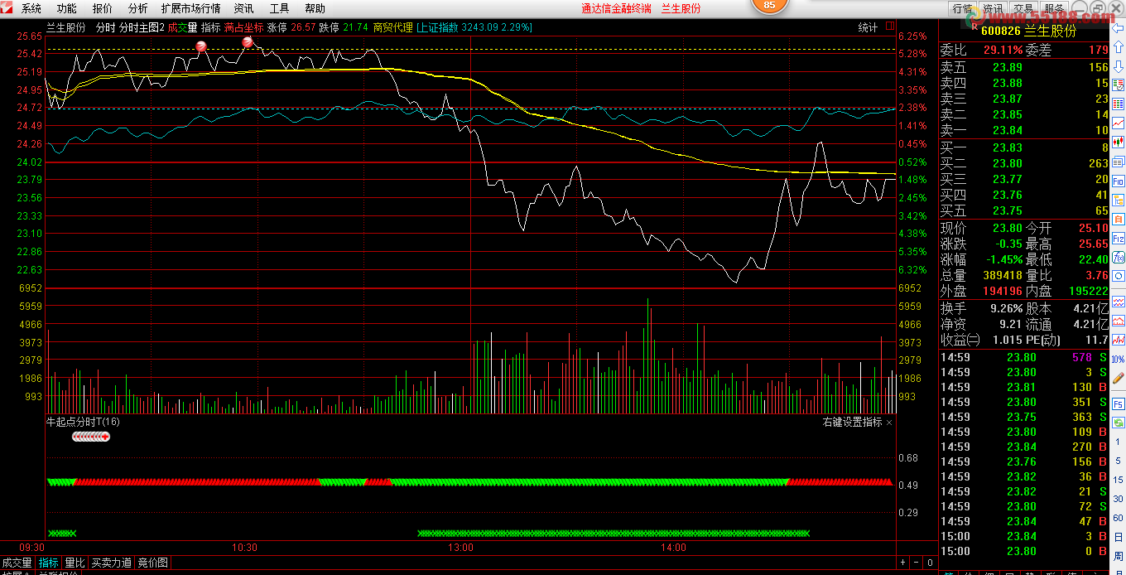Switch to the 指标 bottom tab

click(49, 563)
